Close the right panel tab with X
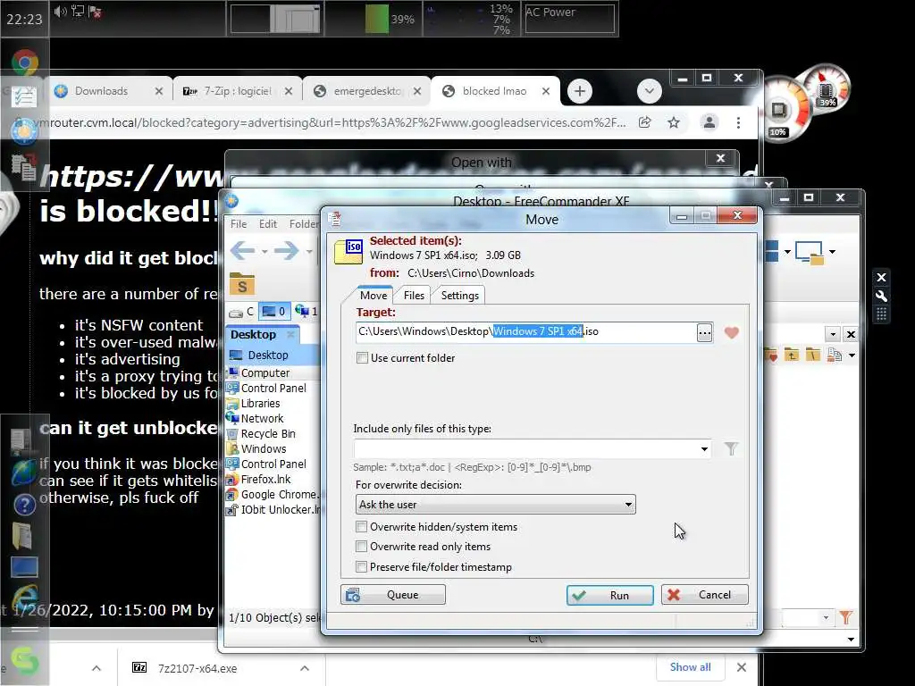 click(x=851, y=334)
